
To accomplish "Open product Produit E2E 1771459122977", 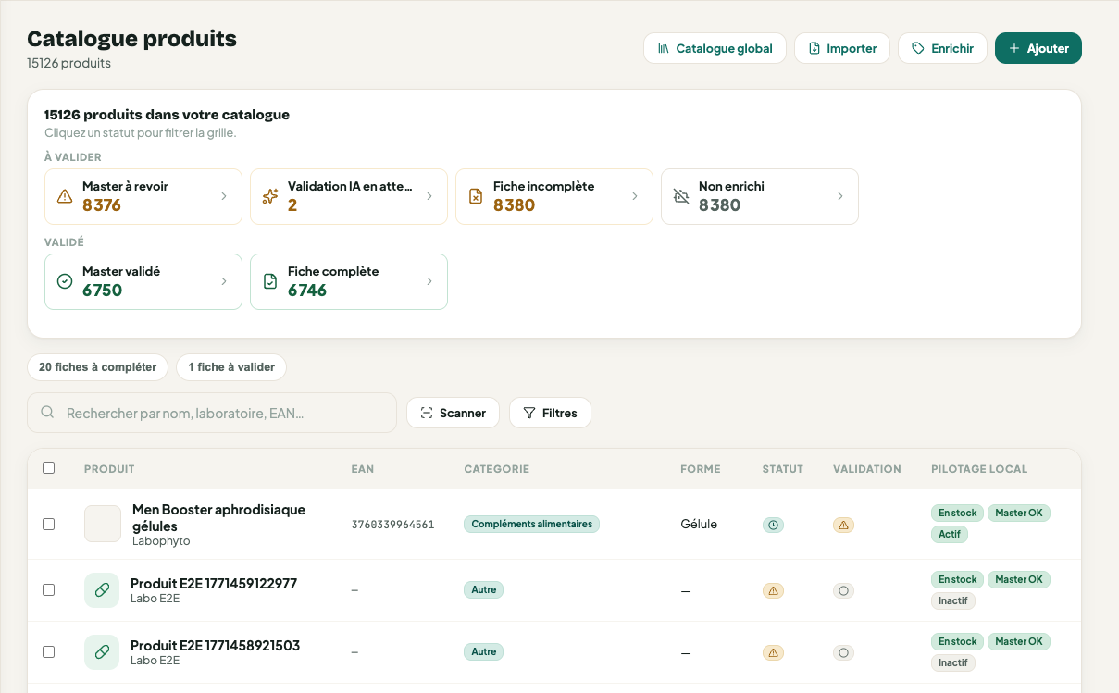I will coord(214,583).
